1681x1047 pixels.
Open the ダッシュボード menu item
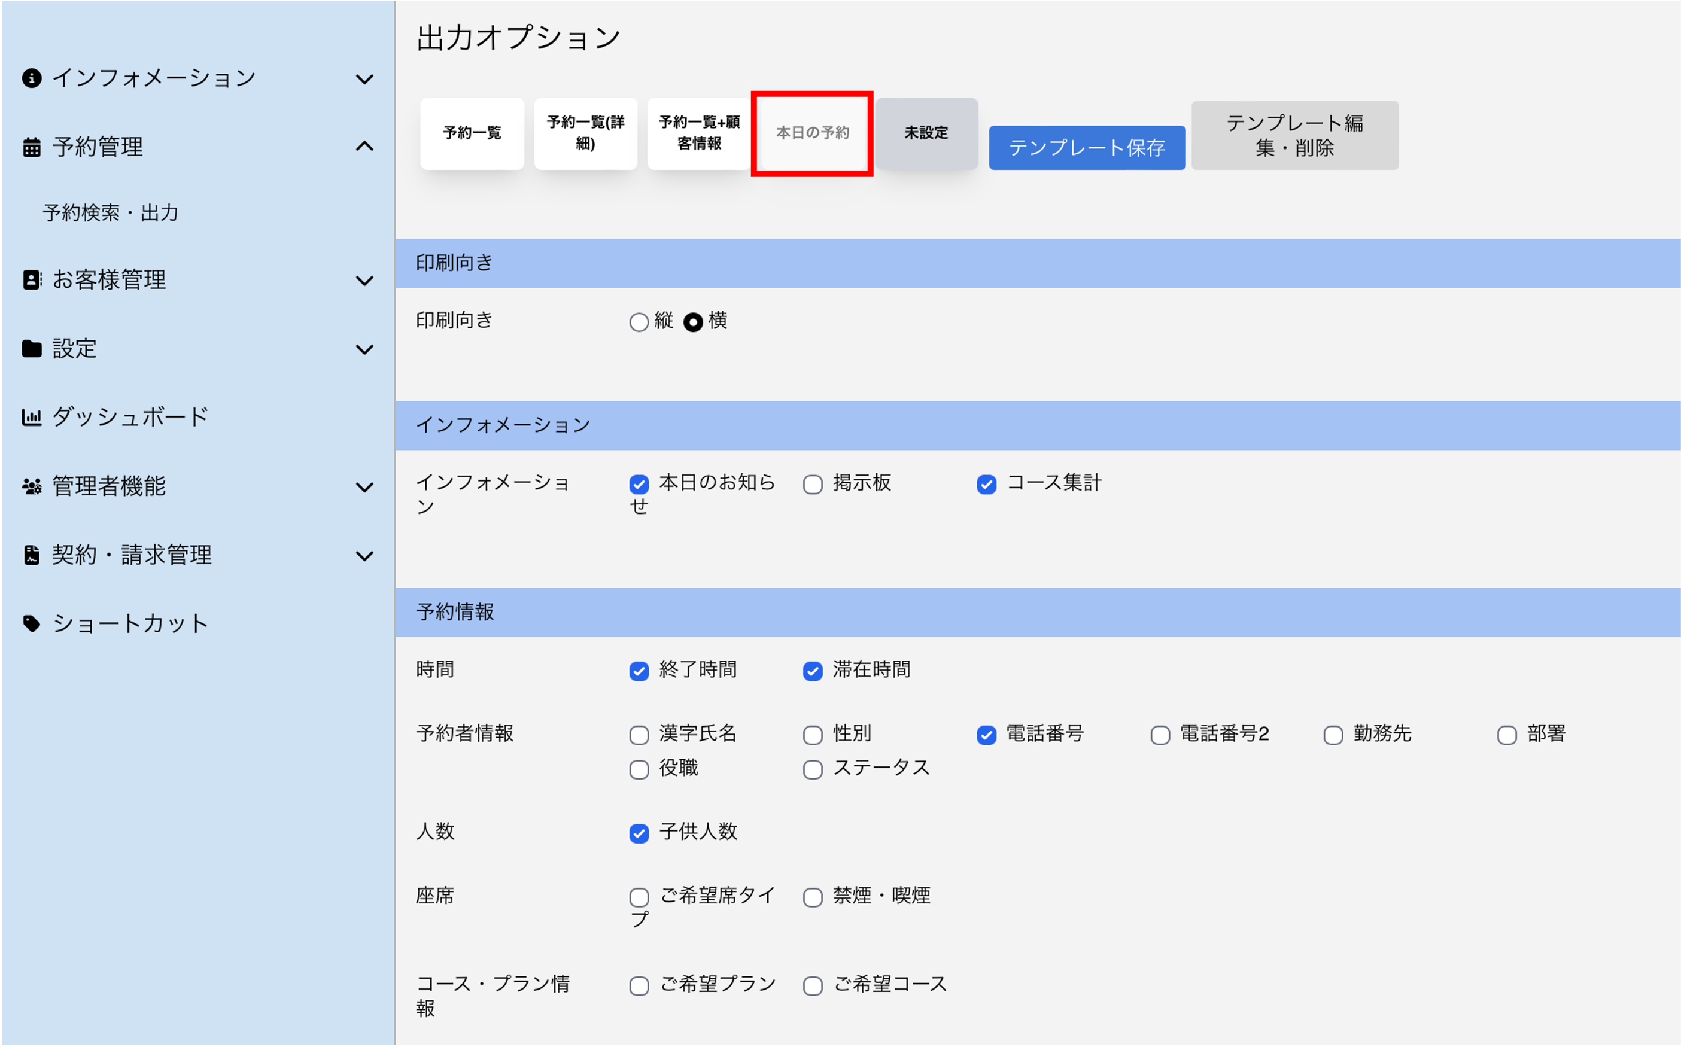(130, 417)
